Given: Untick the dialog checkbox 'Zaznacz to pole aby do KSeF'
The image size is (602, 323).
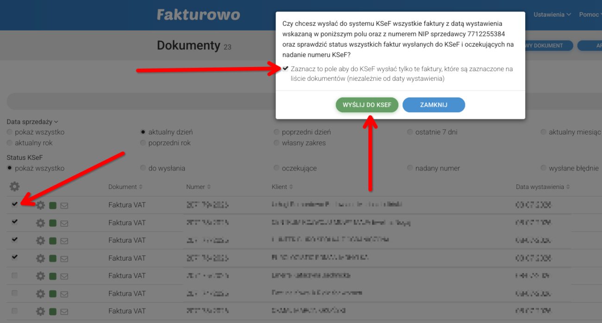Looking at the screenshot, I should pyautogui.click(x=285, y=69).
